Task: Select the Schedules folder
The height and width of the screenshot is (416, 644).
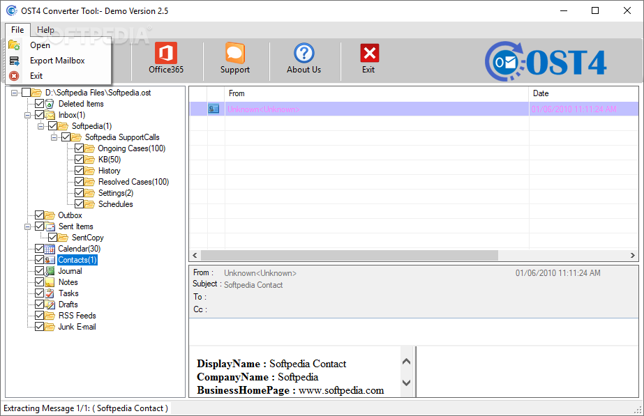Action: click(x=115, y=204)
